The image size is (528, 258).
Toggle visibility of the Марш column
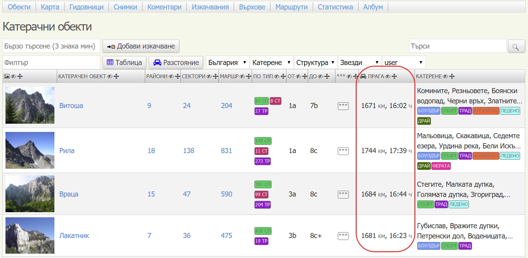[x=242, y=77]
